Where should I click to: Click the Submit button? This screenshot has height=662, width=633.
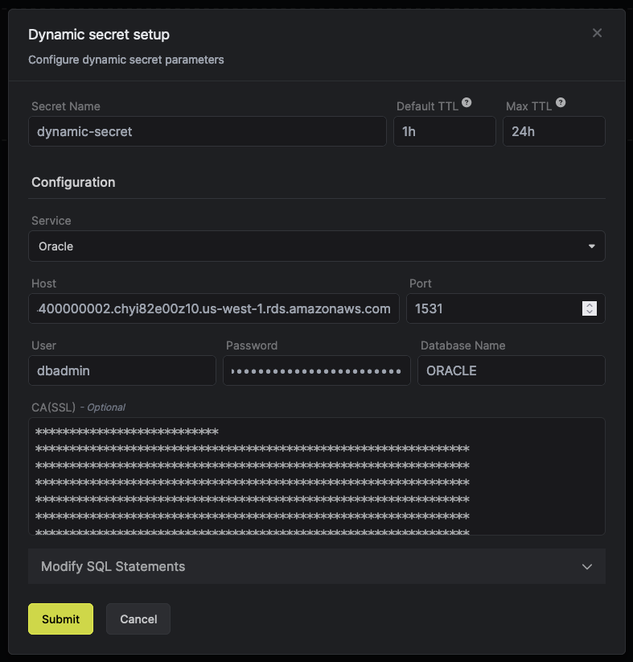pyautogui.click(x=61, y=619)
